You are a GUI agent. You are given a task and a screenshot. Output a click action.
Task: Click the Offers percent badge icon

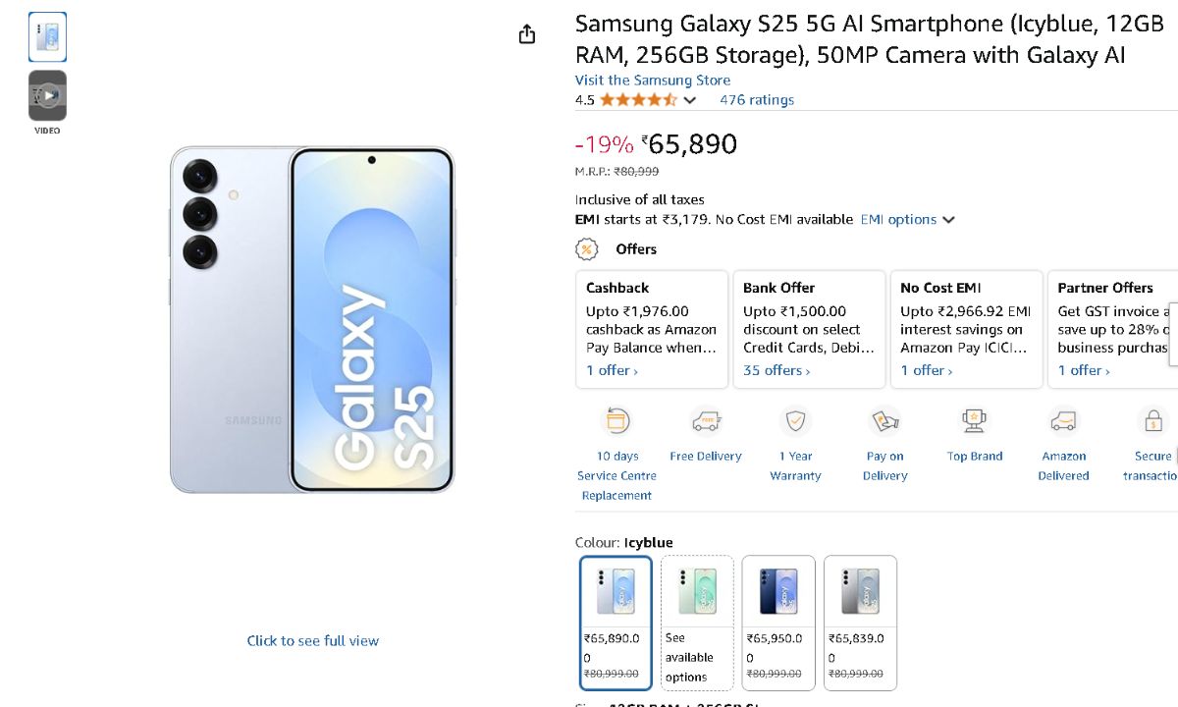[x=586, y=249]
